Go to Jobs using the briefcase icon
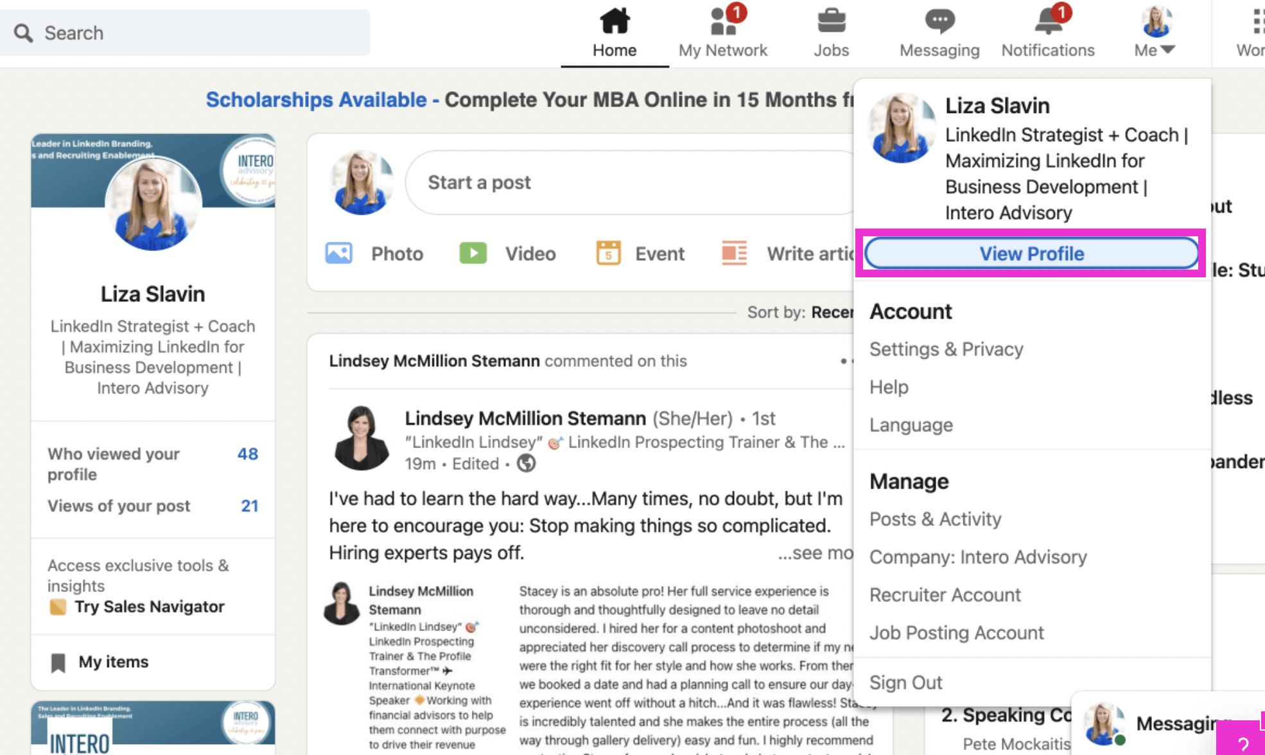1265x755 pixels. (x=831, y=20)
